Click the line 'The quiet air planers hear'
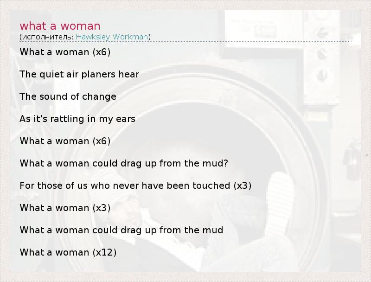The width and height of the screenshot is (371, 282). click(79, 74)
